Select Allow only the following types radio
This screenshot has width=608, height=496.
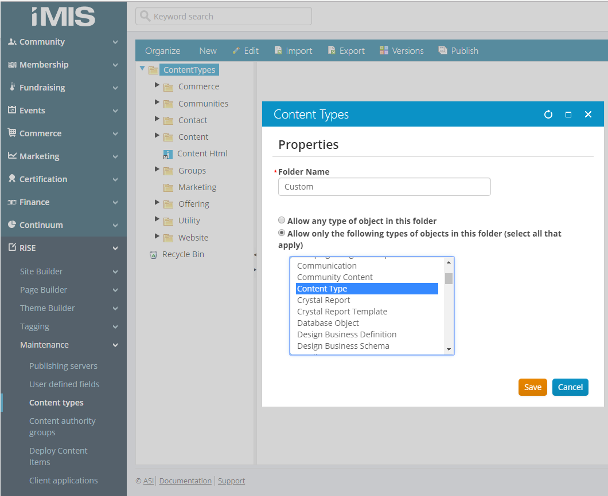coord(282,233)
